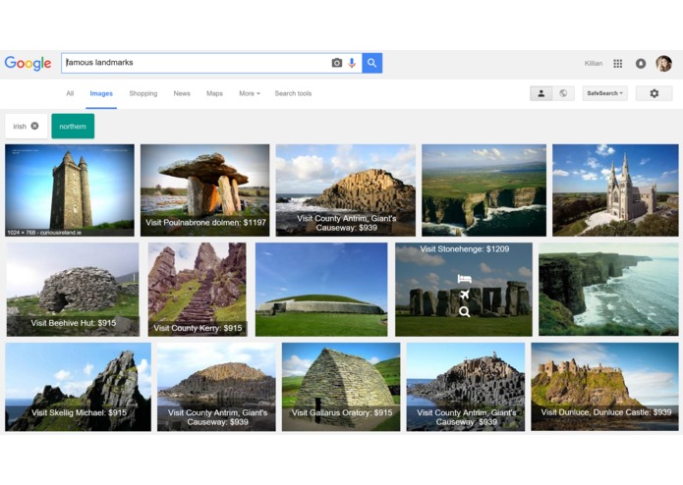Viewport: 683px width, 485px height.
Task: Switch to global results globe icon
Action: click(563, 93)
